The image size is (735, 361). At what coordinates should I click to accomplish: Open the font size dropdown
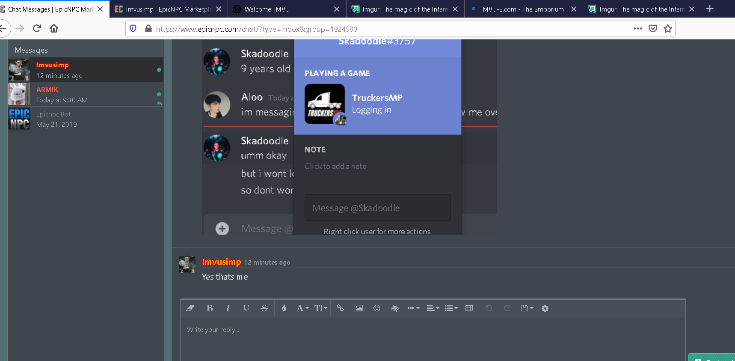(x=321, y=308)
